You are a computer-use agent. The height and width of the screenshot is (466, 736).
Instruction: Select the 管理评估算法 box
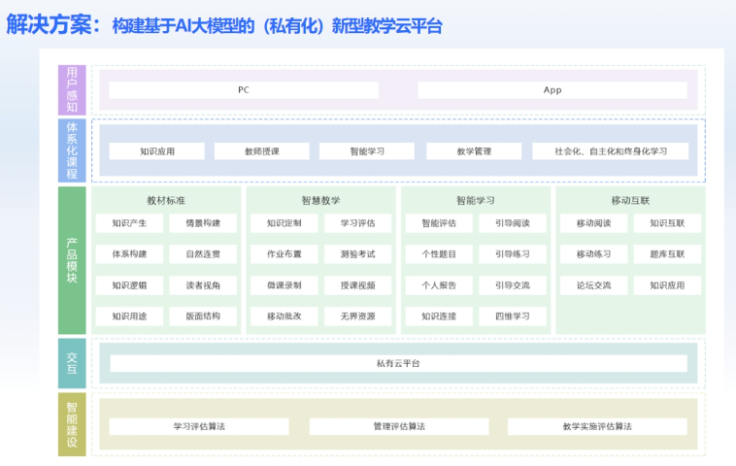click(399, 426)
